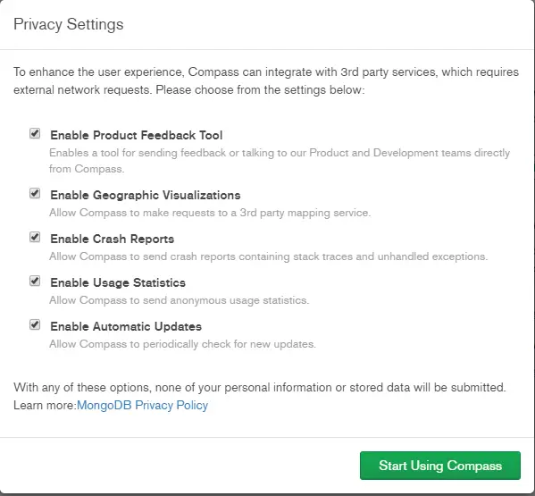Image resolution: width=535 pixels, height=496 pixels.
Task: Click the personal information disclaimer sentence
Action: (260, 388)
